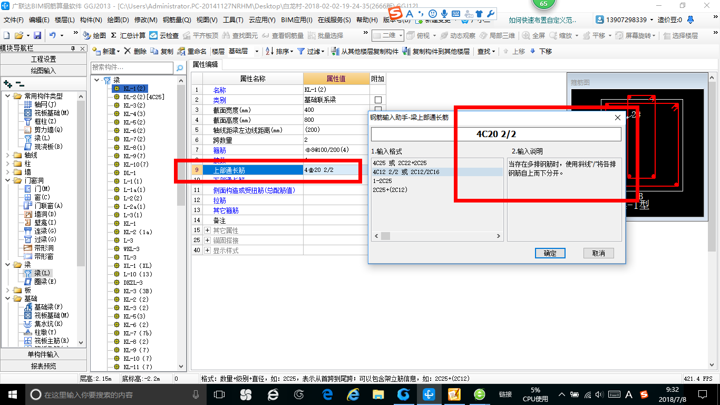Expand 轴线 tree node
The height and width of the screenshot is (405, 720).
[x=8, y=155]
